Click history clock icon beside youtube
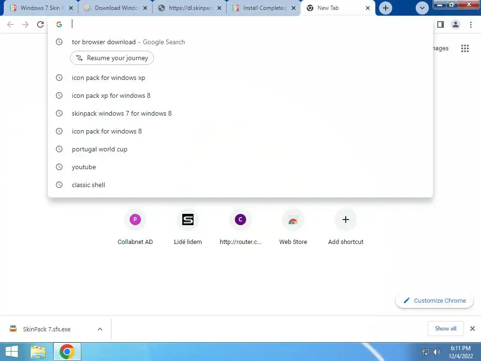Image resolution: width=481 pixels, height=361 pixels. coord(59,167)
